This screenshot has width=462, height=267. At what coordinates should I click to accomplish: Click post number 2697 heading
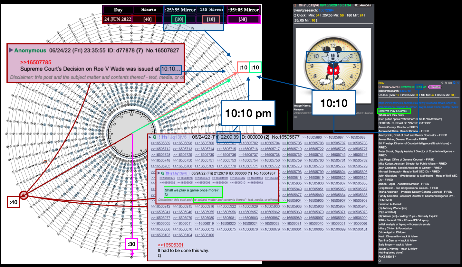coord(381,83)
